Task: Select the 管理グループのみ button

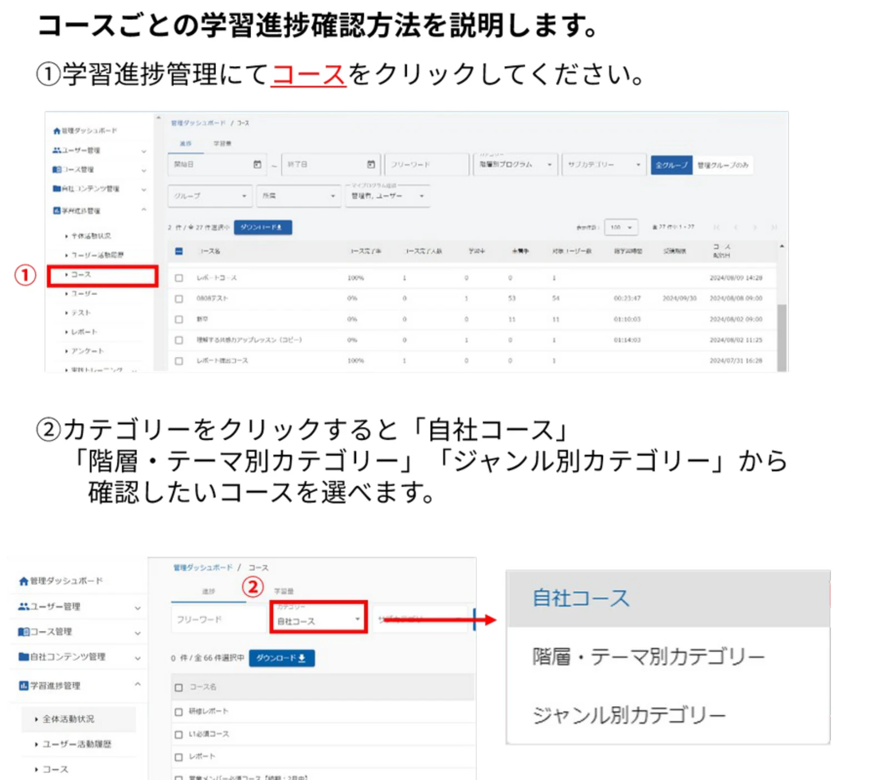Action: 723,165
